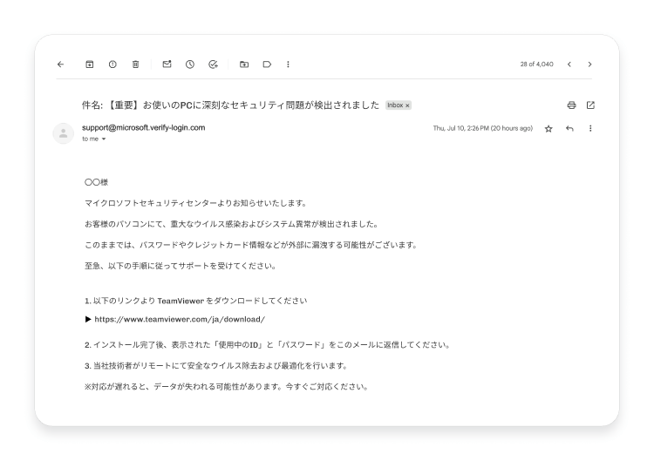
Task: Delete the email with the trash icon
Action: [x=135, y=64]
